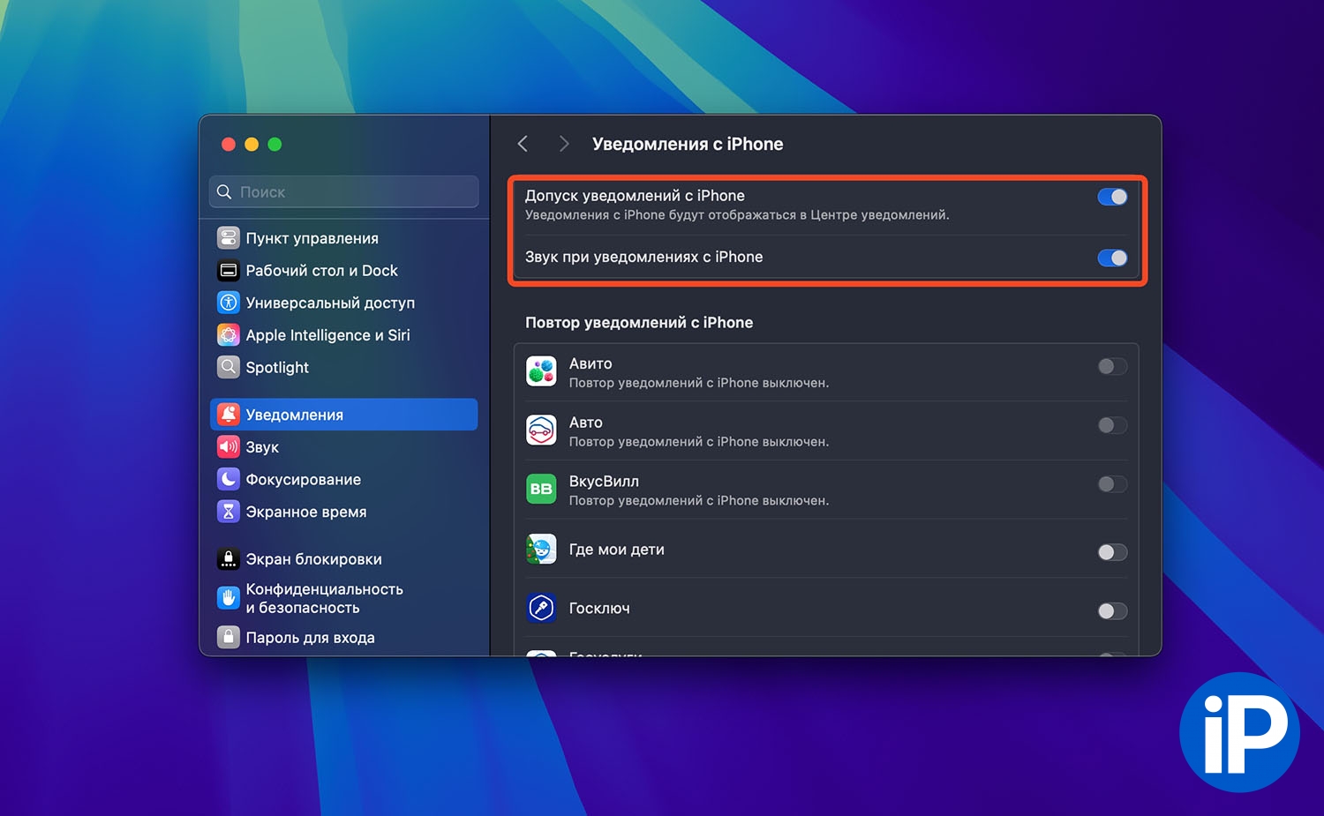The image size is (1324, 816).
Task: Select Spotlight in the sidebar
Action: click(x=344, y=367)
